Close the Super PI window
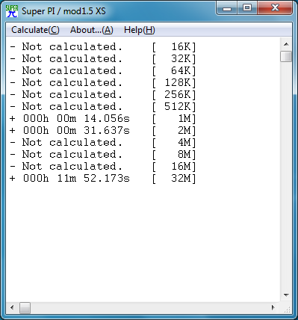Screen dimensions: 298x320 (x=275, y=8)
